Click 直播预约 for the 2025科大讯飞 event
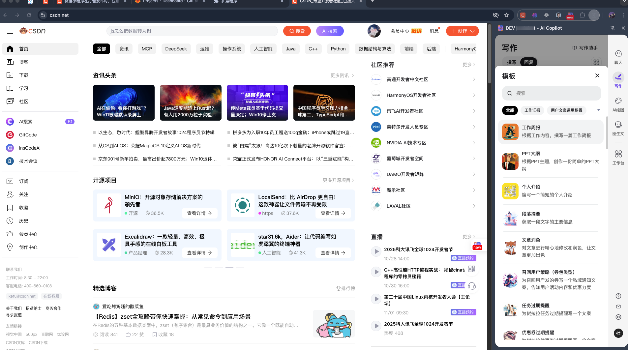Viewport: 628px width, 350px height. 463,258
